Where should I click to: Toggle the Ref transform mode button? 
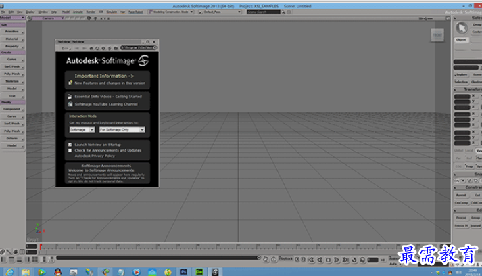468,158
